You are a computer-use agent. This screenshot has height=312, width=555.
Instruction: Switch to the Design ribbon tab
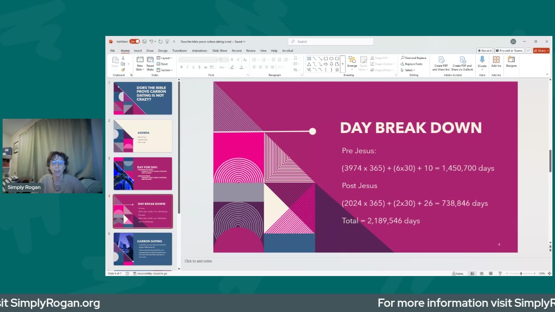pyautogui.click(x=163, y=51)
